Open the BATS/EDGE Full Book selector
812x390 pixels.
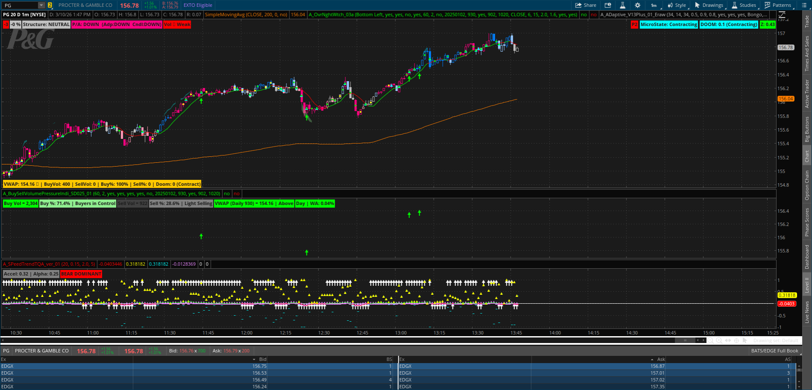(x=774, y=351)
